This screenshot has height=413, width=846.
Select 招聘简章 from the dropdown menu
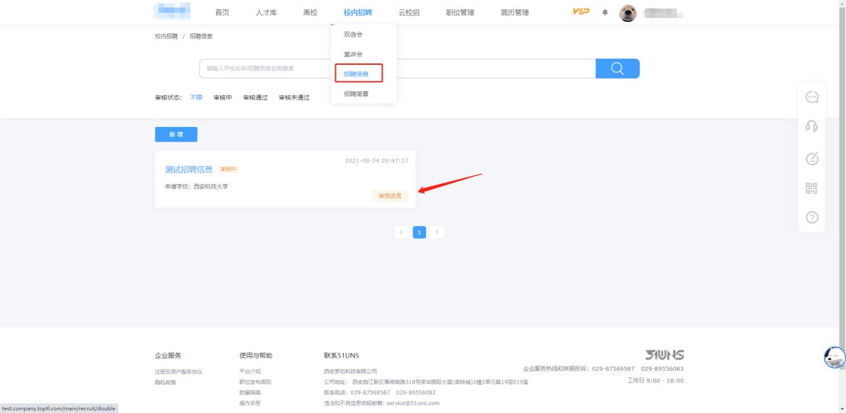point(356,94)
